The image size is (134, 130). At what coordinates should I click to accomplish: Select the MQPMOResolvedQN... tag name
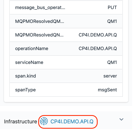click(39, 35)
